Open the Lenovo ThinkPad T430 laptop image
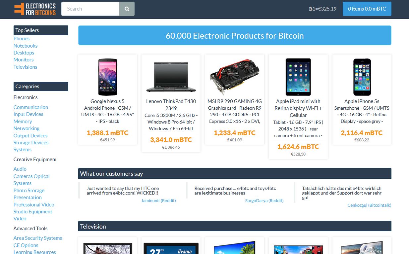Viewport: 409px width, 254px height. (171, 77)
